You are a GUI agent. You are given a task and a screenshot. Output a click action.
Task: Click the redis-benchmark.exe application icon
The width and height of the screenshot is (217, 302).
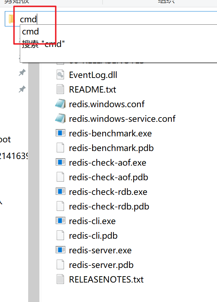61,133
